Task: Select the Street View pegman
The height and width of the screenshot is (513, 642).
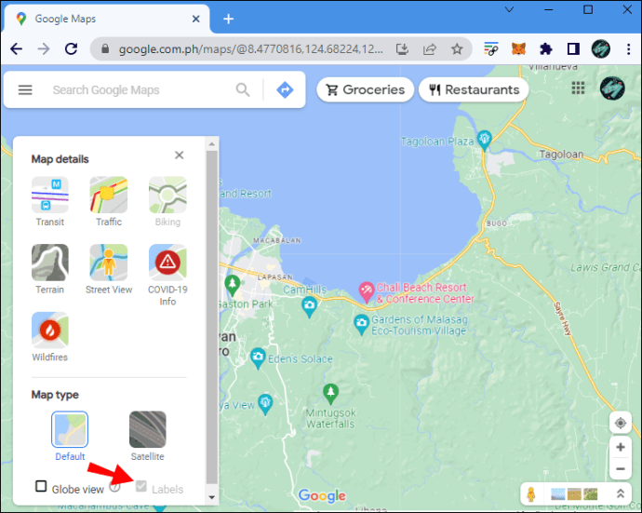Action: pyautogui.click(x=531, y=494)
